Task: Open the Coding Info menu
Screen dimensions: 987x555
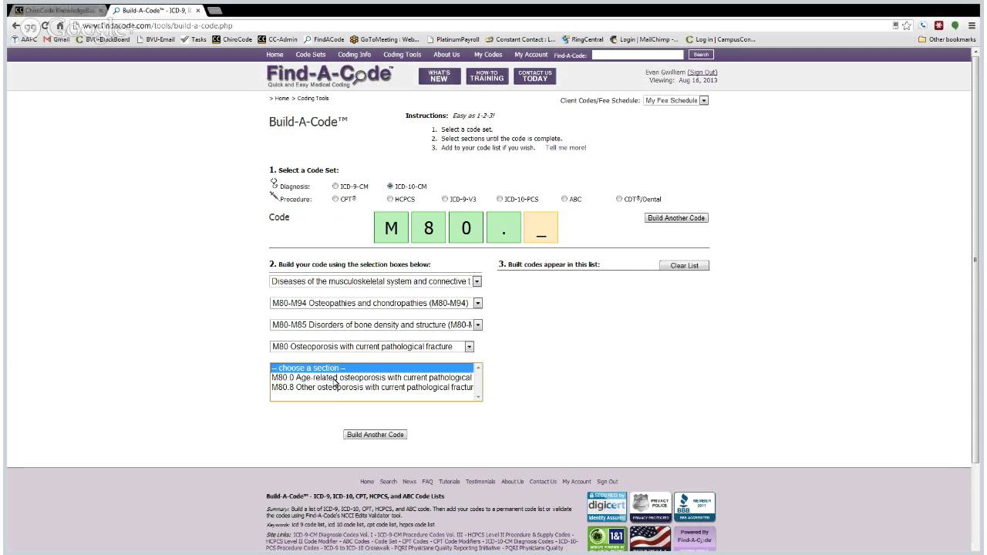Action: pyautogui.click(x=354, y=55)
